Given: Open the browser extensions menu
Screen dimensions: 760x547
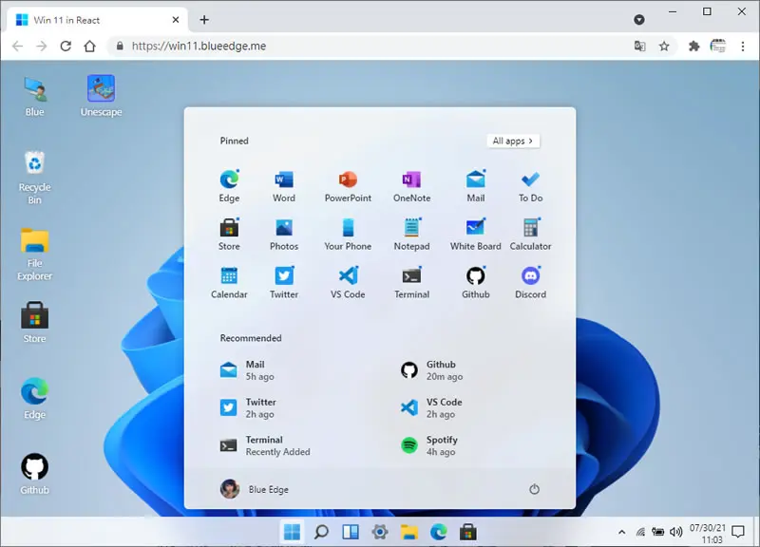Looking at the screenshot, I should (694, 46).
